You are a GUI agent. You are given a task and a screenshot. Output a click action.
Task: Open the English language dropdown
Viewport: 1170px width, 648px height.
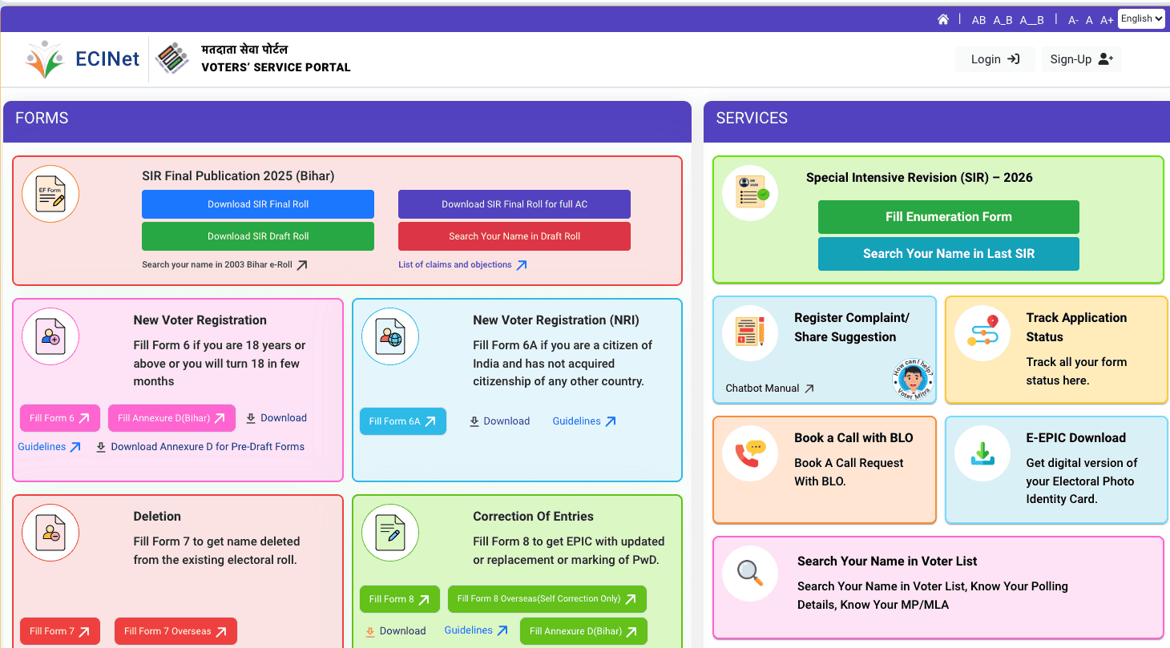click(1141, 19)
